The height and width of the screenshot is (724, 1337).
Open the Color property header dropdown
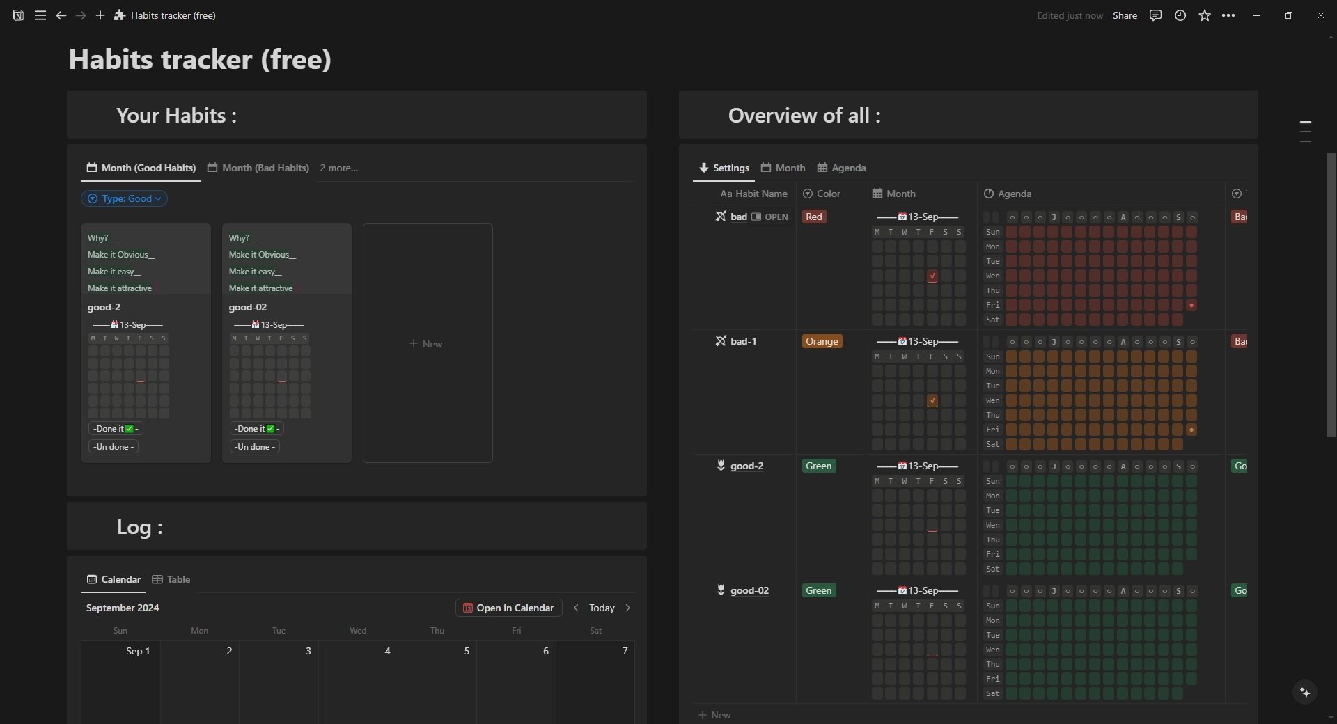[x=827, y=194]
